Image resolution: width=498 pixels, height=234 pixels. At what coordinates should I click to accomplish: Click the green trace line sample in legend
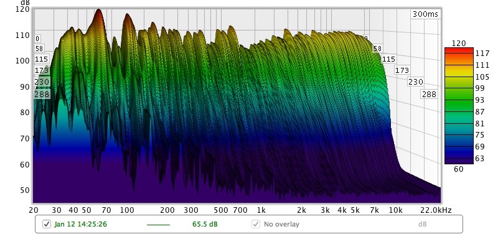click(158, 225)
